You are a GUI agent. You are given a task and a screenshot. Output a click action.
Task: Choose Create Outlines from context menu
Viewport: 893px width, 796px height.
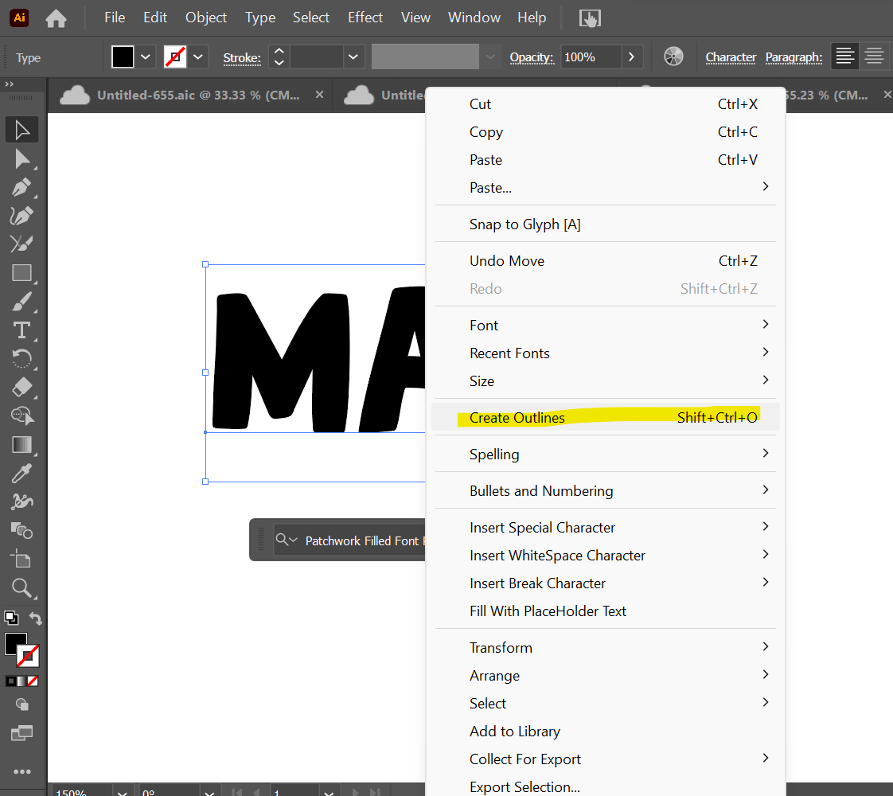pos(517,418)
